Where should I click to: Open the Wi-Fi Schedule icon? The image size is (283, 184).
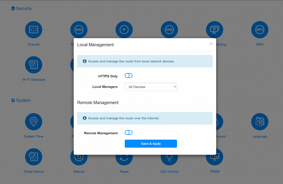tap(34, 65)
